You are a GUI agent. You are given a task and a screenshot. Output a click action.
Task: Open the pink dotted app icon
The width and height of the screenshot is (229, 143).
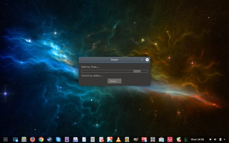170,140
